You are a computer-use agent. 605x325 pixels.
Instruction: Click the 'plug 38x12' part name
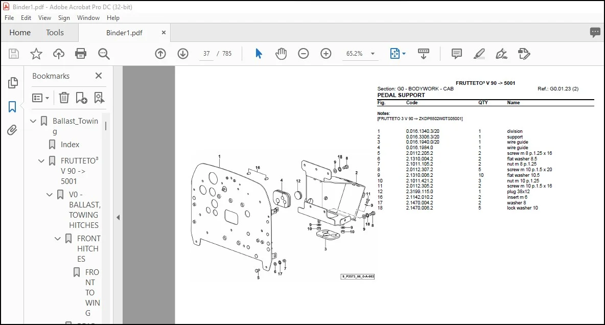tap(518, 192)
